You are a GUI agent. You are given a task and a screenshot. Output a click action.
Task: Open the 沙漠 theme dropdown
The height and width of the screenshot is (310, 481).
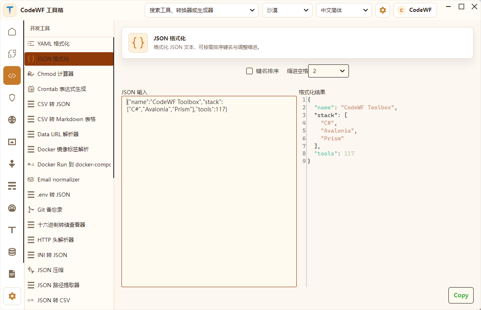point(287,10)
